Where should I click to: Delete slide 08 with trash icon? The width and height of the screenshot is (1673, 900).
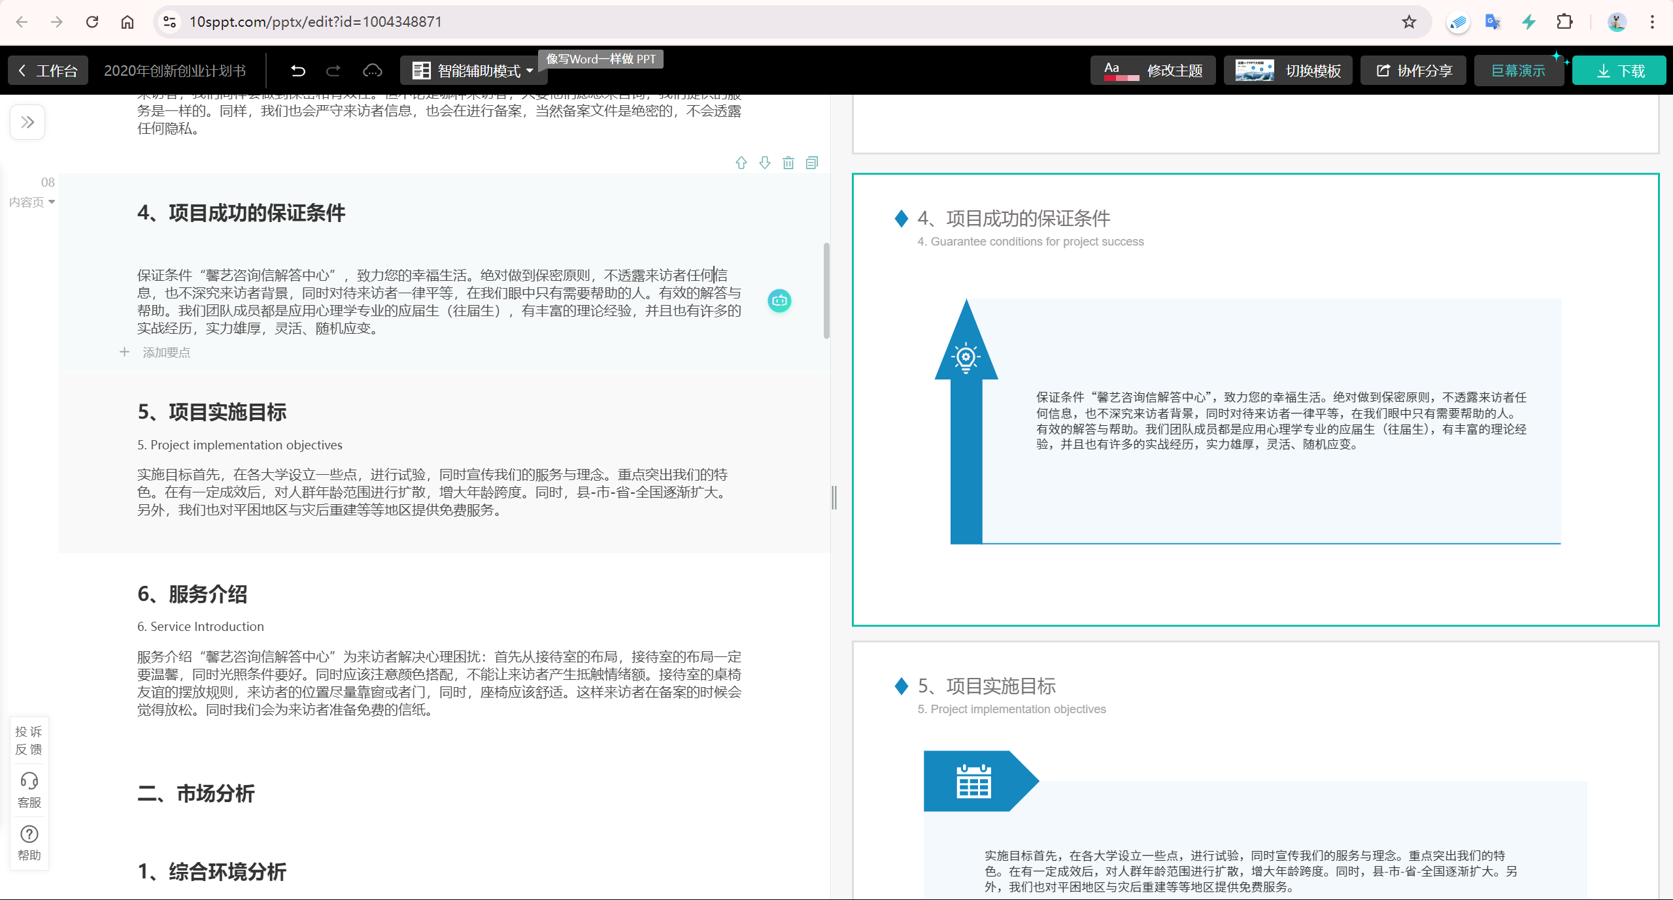[788, 163]
